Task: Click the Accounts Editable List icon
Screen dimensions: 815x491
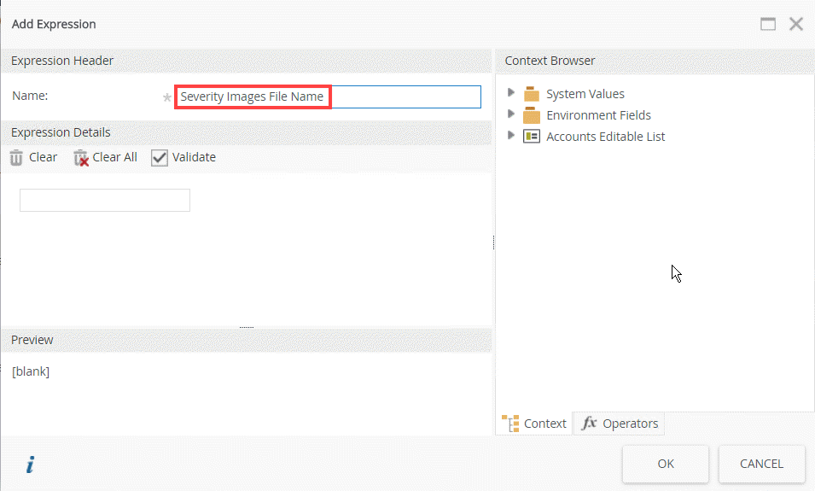Action: [532, 137]
